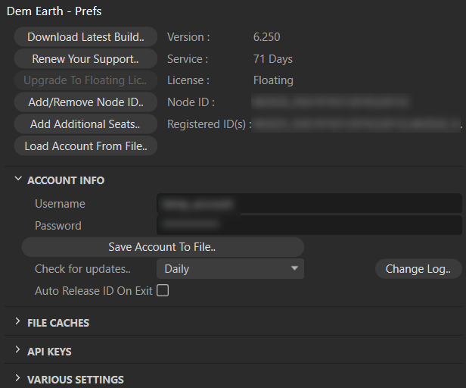Load Account From File
The image size is (466, 388).
pyautogui.click(x=85, y=146)
